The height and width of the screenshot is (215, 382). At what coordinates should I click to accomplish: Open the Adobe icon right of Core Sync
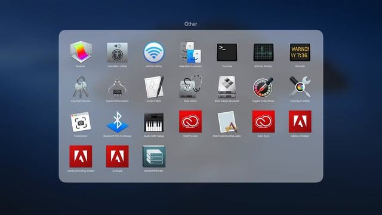click(300, 121)
